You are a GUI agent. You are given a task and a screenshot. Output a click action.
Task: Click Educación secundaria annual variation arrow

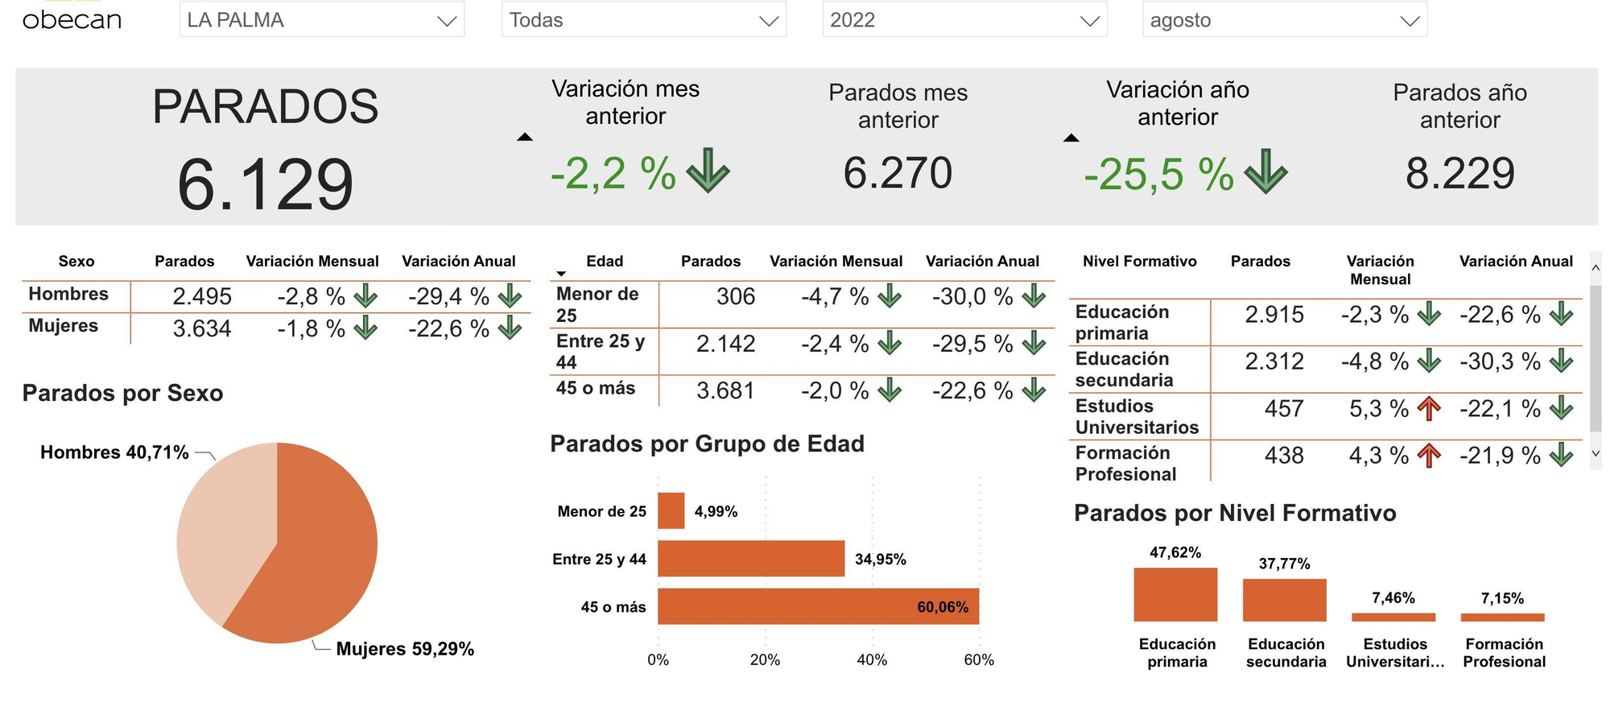1561,361
